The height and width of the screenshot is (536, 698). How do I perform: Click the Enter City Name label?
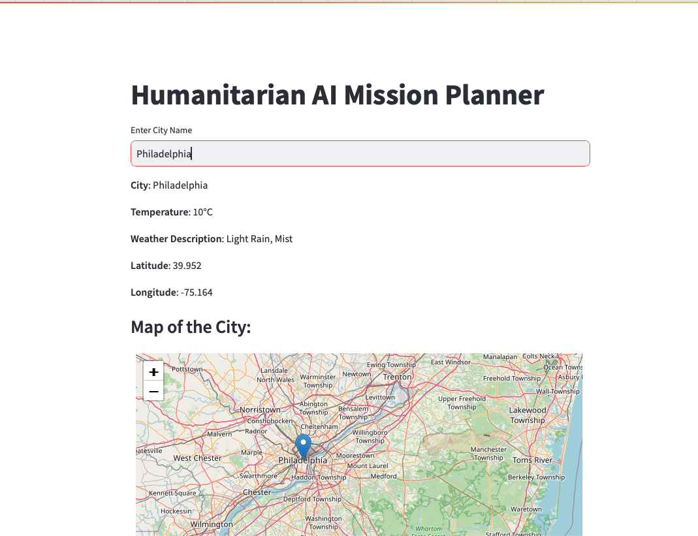tap(161, 130)
